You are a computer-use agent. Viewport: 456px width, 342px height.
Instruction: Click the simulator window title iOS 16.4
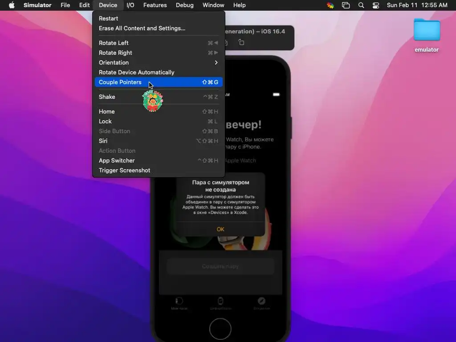click(x=255, y=32)
